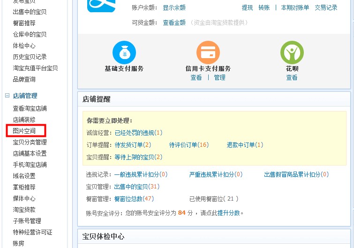Click the blue money bag basic payment icon
The width and height of the screenshot is (354, 248).
124,53
